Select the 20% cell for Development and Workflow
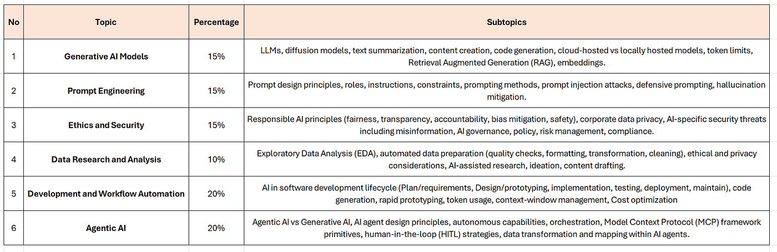 [x=216, y=194]
